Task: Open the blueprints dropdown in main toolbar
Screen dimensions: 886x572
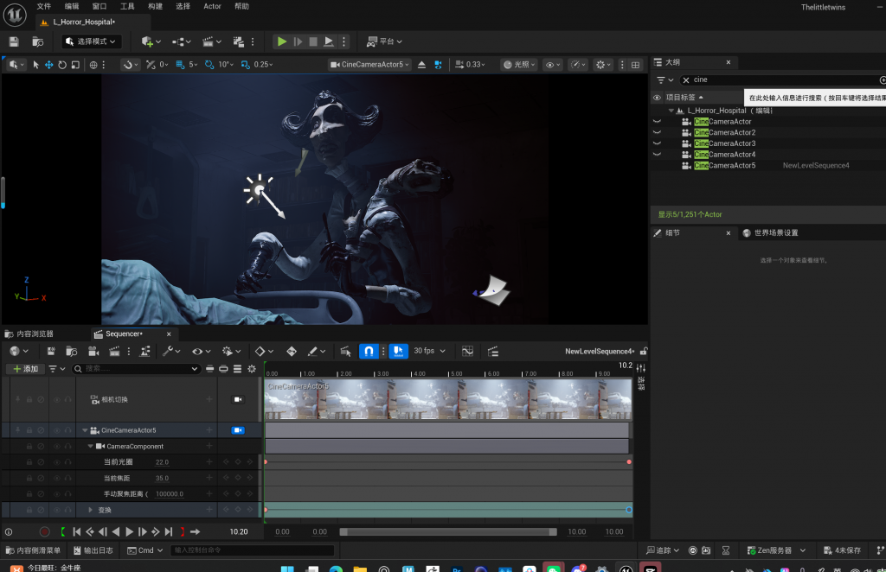Action: (x=182, y=41)
